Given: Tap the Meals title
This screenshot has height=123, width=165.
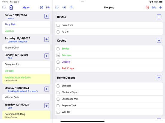Looking at the screenshot, I should pyautogui.click(x=26, y=7).
